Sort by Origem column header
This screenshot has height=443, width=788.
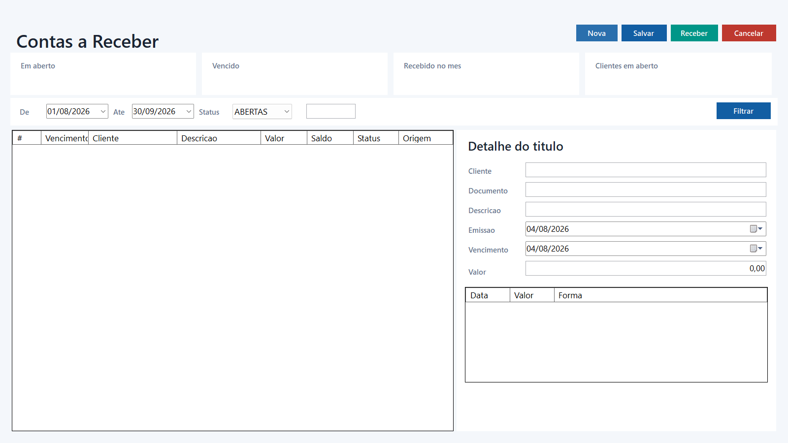[426, 138]
